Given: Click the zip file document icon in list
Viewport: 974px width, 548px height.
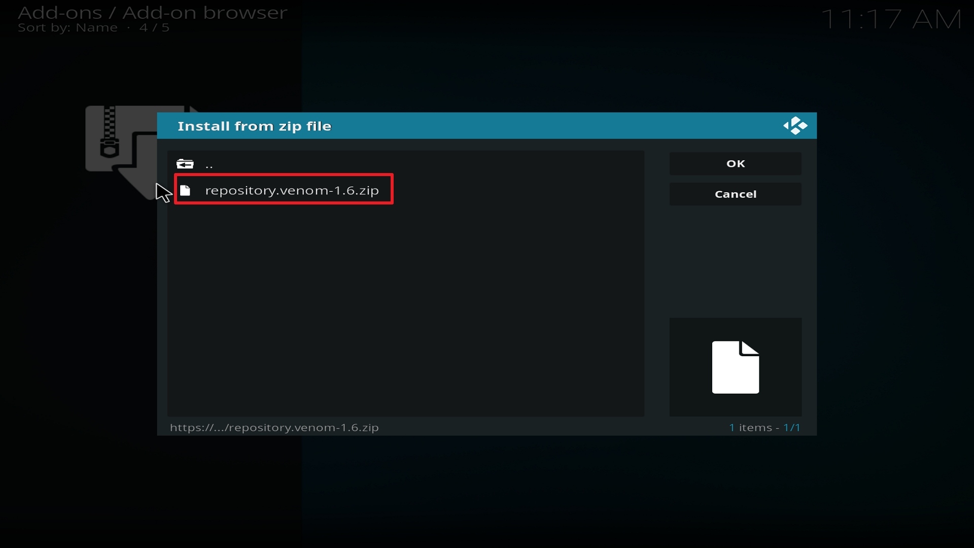Looking at the screenshot, I should (186, 190).
